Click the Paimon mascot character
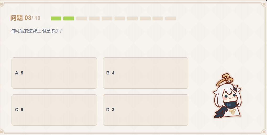 click(227, 97)
